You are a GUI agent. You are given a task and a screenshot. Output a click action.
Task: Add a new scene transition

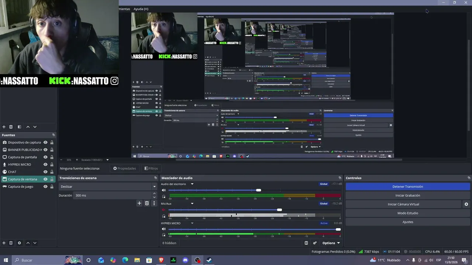139,203
